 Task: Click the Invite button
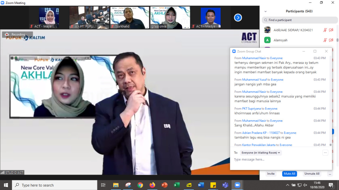click(271, 174)
